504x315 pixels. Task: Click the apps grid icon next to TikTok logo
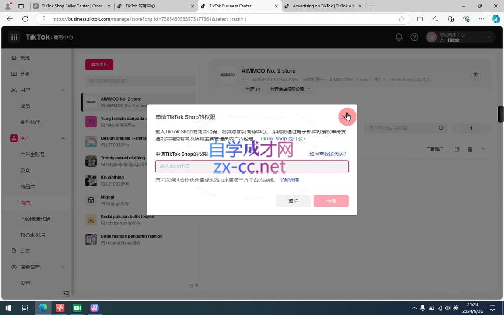[x=14, y=37]
